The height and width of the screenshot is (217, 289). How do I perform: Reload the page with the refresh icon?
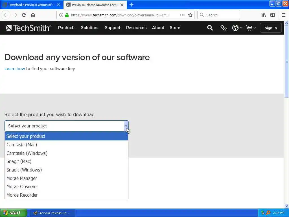click(x=24, y=15)
